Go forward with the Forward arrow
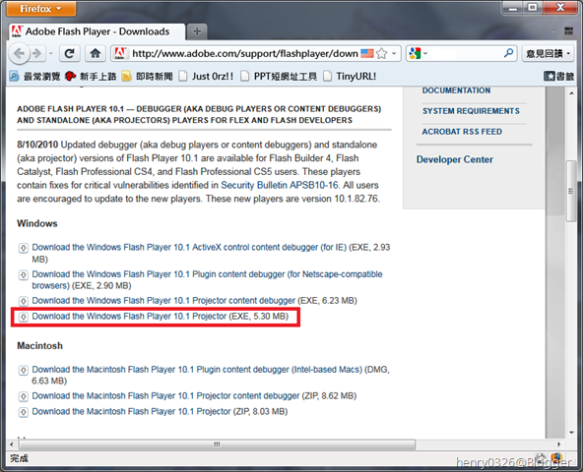 click(37, 54)
